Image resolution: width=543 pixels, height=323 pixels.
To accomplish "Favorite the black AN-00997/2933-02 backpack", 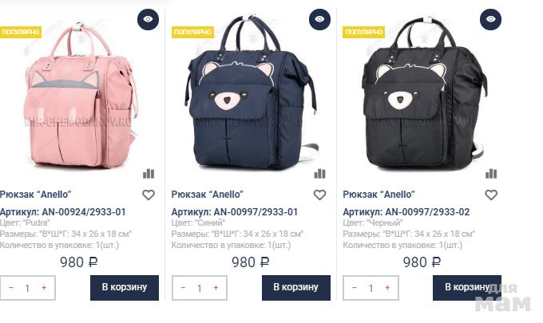I will (x=491, y=195).
